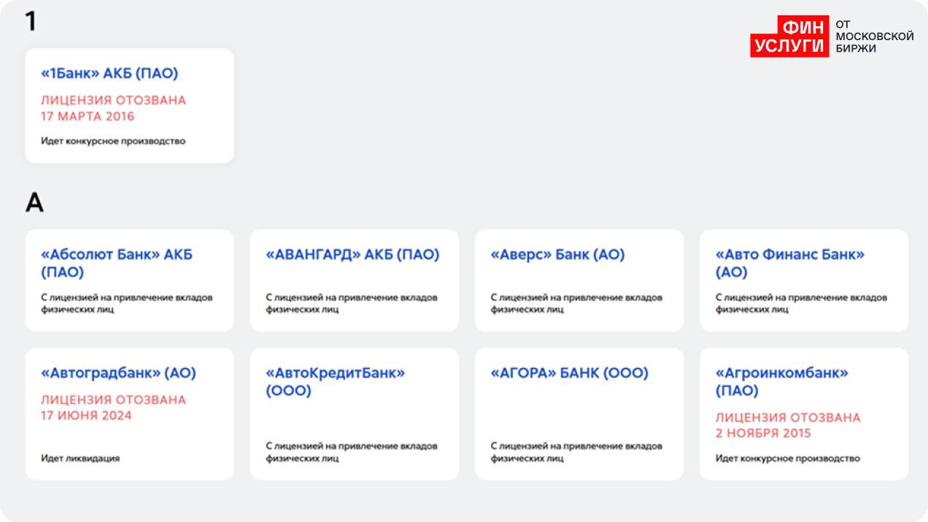Click the 'Идет ликвидация' status text
The image size is (928, 522).
80,459
